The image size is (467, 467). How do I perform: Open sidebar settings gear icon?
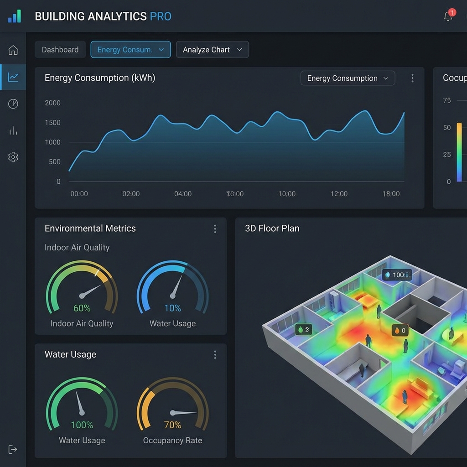[13, 157]
